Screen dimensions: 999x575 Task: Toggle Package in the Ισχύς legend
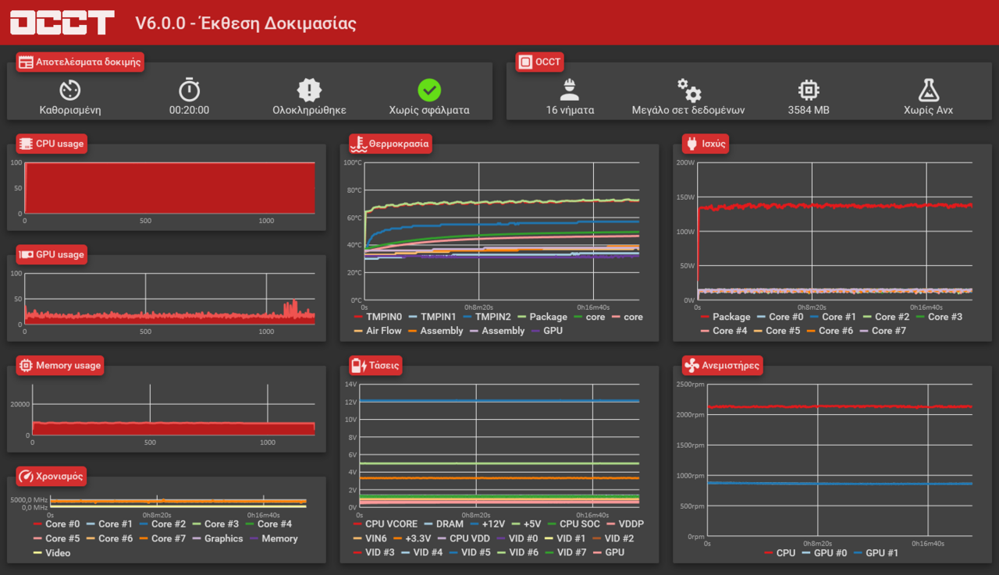(x=726, y=317)
